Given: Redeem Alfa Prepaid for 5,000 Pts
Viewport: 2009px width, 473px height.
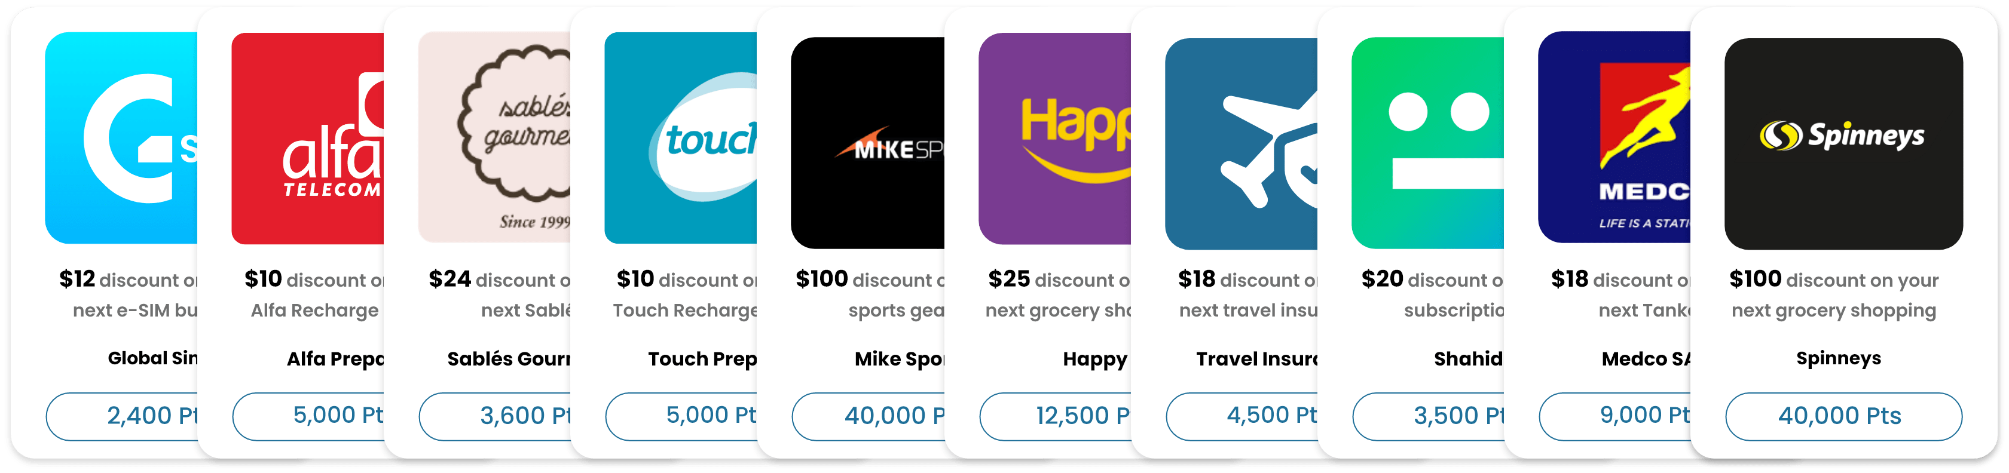Looking at the screenshot, I should tap(309, 416).
